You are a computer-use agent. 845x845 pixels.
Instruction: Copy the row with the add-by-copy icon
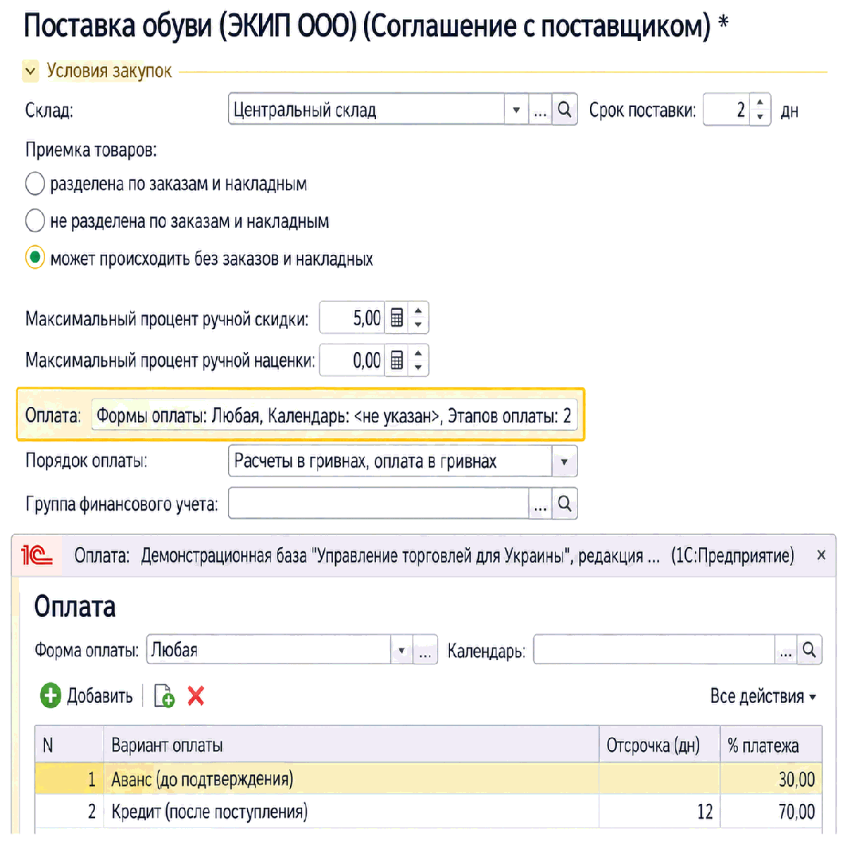click(x=164, y=696)
